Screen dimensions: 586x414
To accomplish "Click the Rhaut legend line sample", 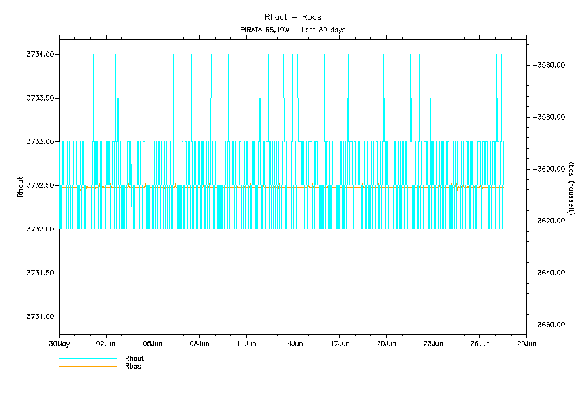I will (87, 359).
